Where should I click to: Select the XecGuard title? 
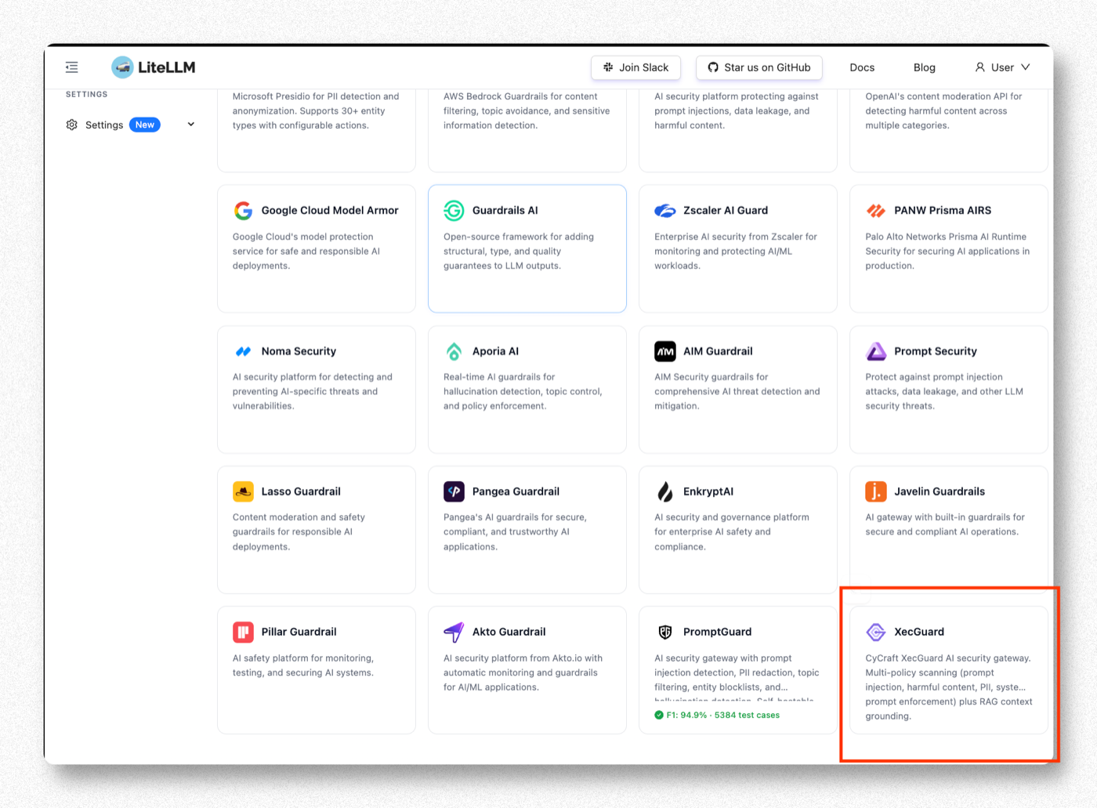click(919, 632)
